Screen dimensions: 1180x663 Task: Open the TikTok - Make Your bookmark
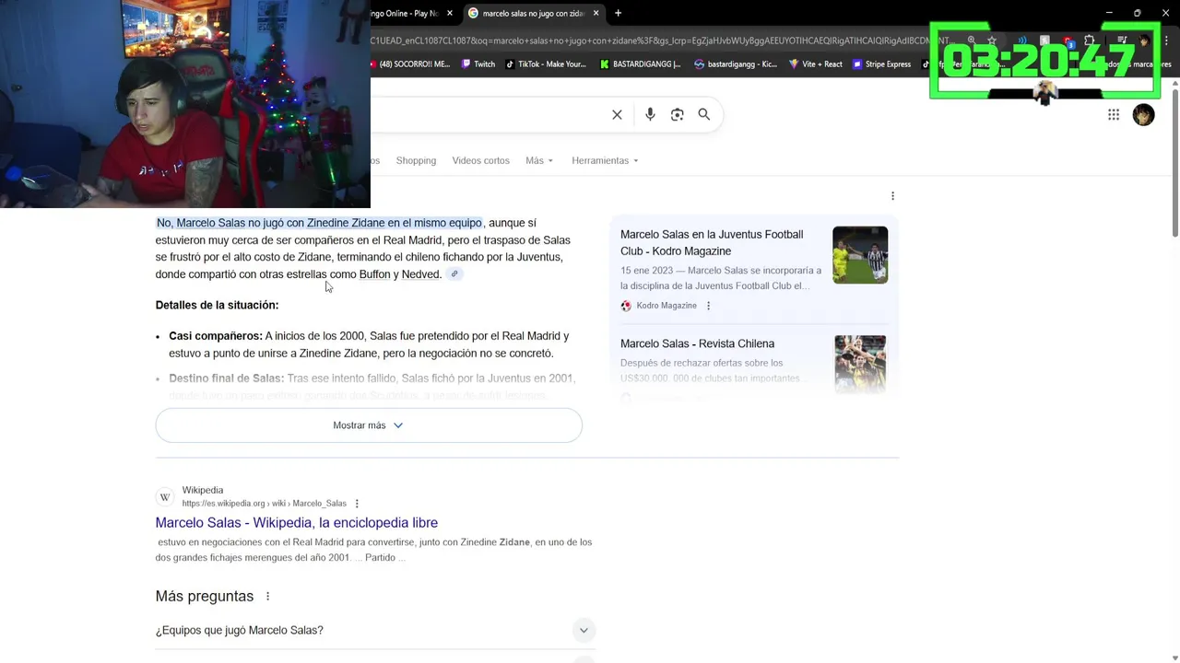click(546, 64)
